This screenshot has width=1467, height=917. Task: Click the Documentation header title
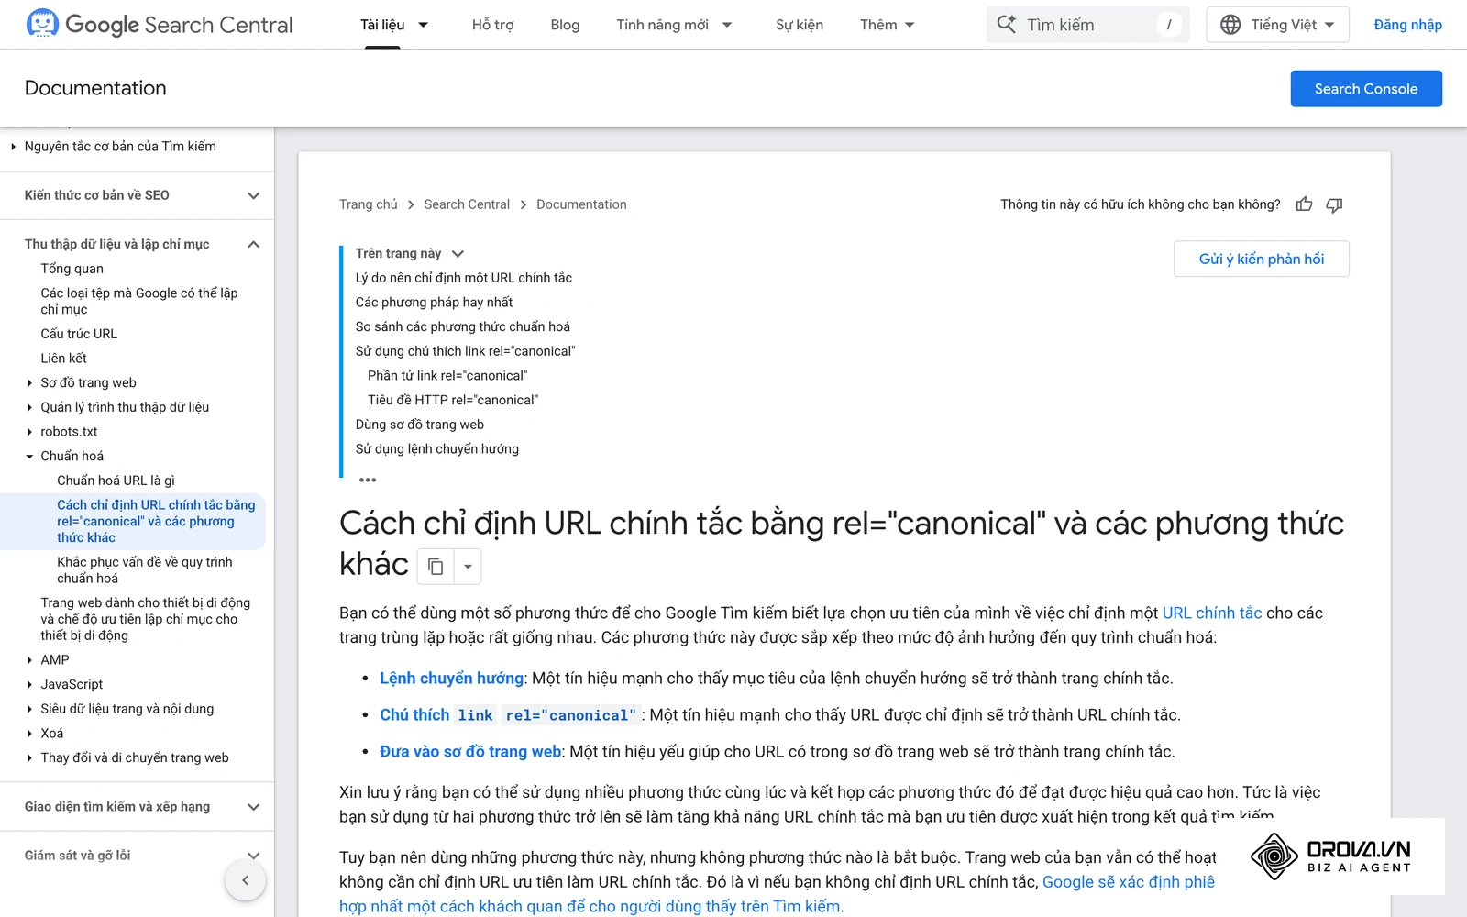[95, 88]
